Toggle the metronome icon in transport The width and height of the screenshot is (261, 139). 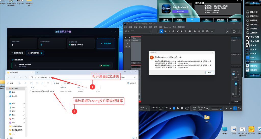click(207, 108)
